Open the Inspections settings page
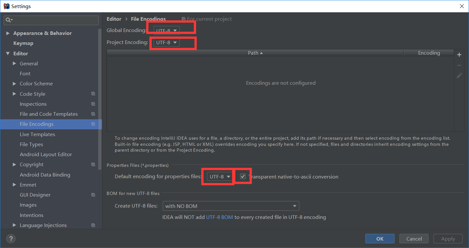This screenshot has width=469, height=248. click(33, 104)
